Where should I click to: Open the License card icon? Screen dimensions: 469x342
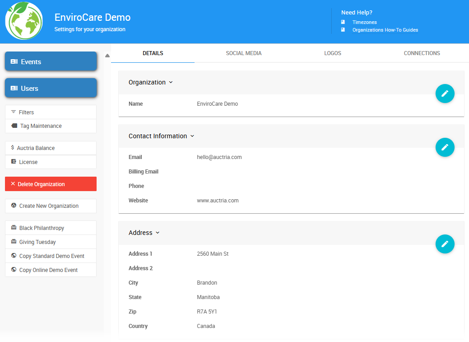14,162
